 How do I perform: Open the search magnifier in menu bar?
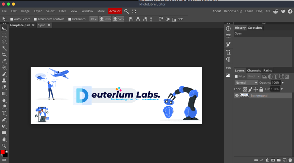pyautogui.click(x=127, y=11)
